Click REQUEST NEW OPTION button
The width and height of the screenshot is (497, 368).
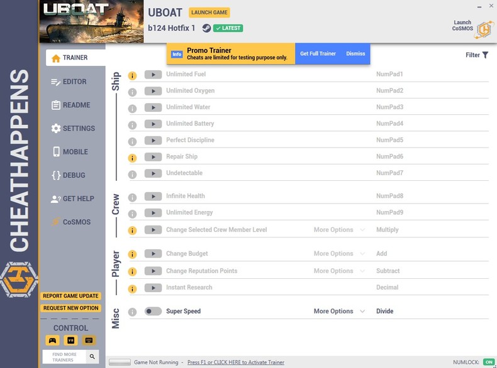click(70, 308)
